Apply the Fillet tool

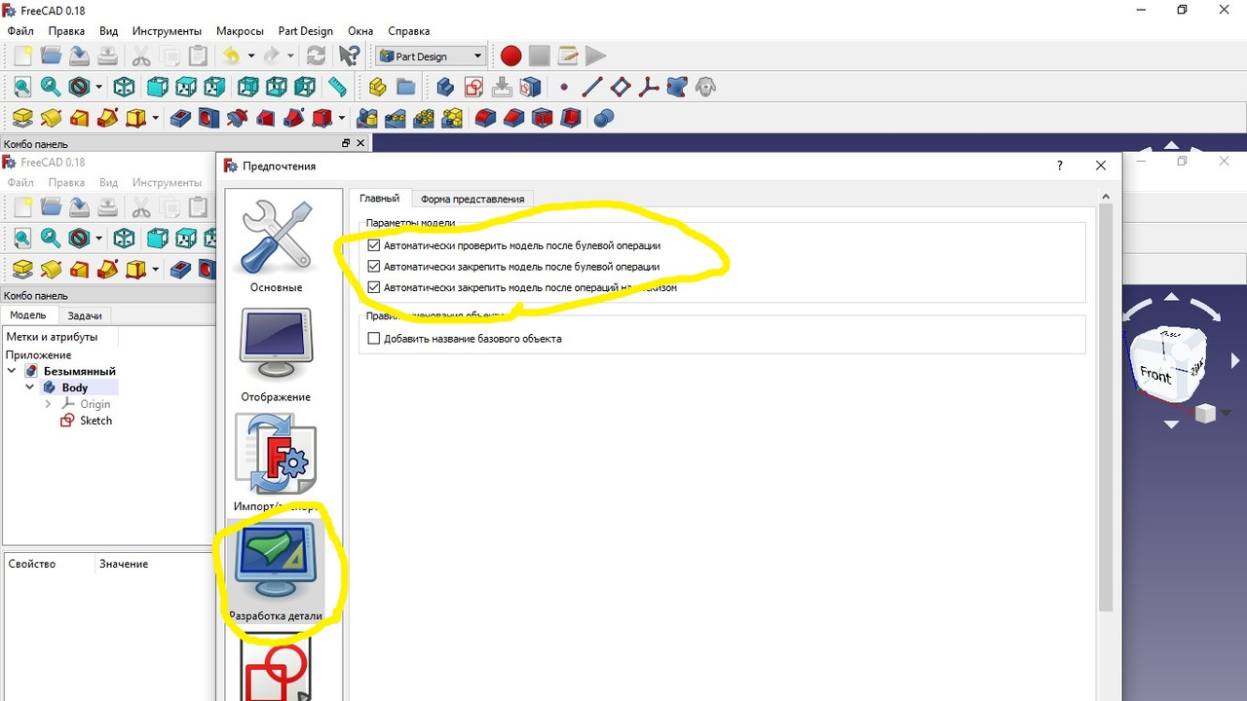(x=485, y=119)
